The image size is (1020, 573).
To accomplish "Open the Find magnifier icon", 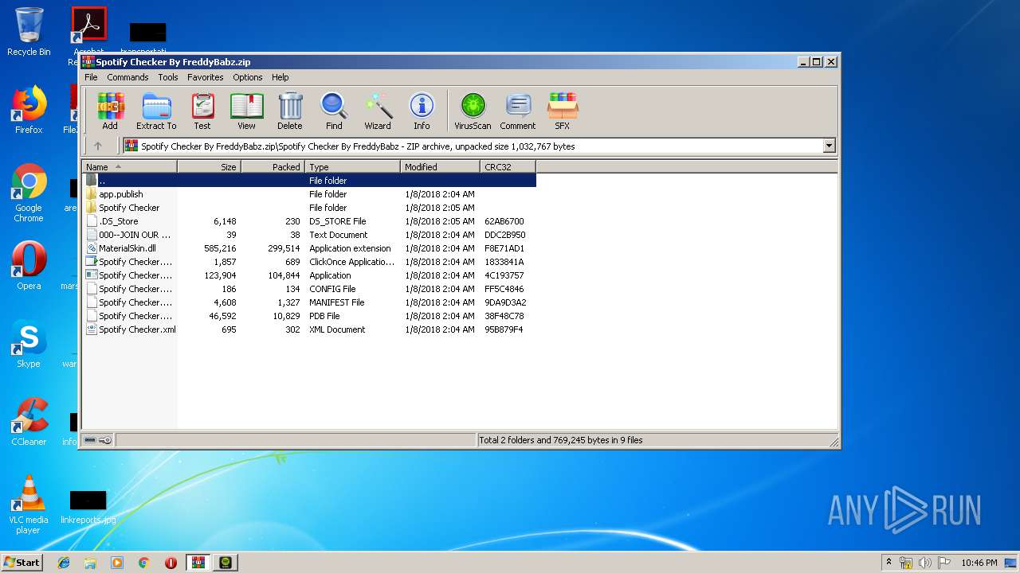I will 334,111.
